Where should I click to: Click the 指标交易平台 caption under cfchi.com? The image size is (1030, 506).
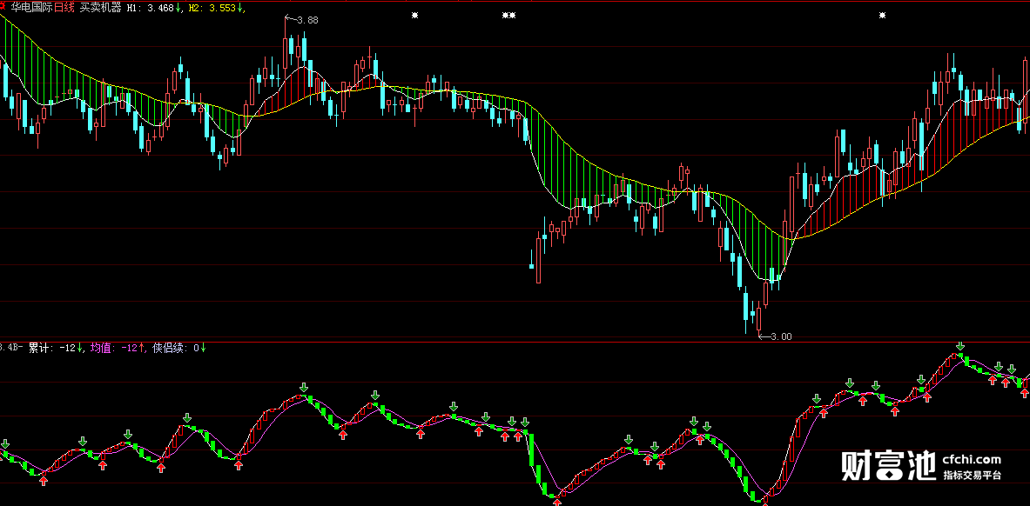(972, 476)
